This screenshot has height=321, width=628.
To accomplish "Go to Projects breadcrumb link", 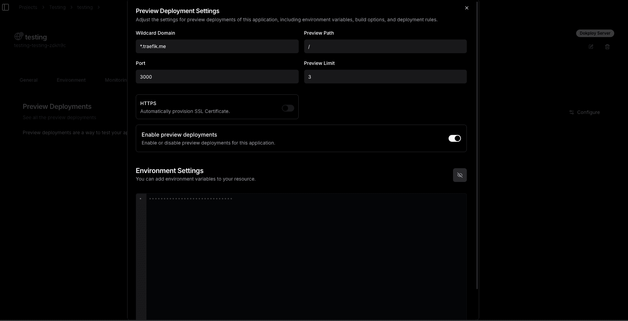I will tap(28, 7).
